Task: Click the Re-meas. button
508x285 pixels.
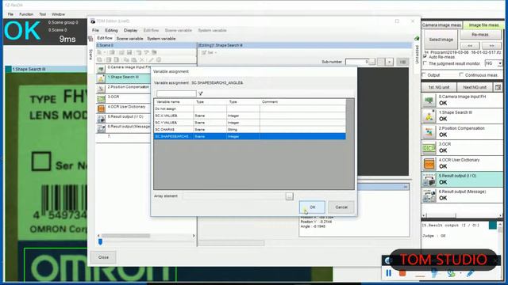Action: pyautogui.click(x=480, y=34)
